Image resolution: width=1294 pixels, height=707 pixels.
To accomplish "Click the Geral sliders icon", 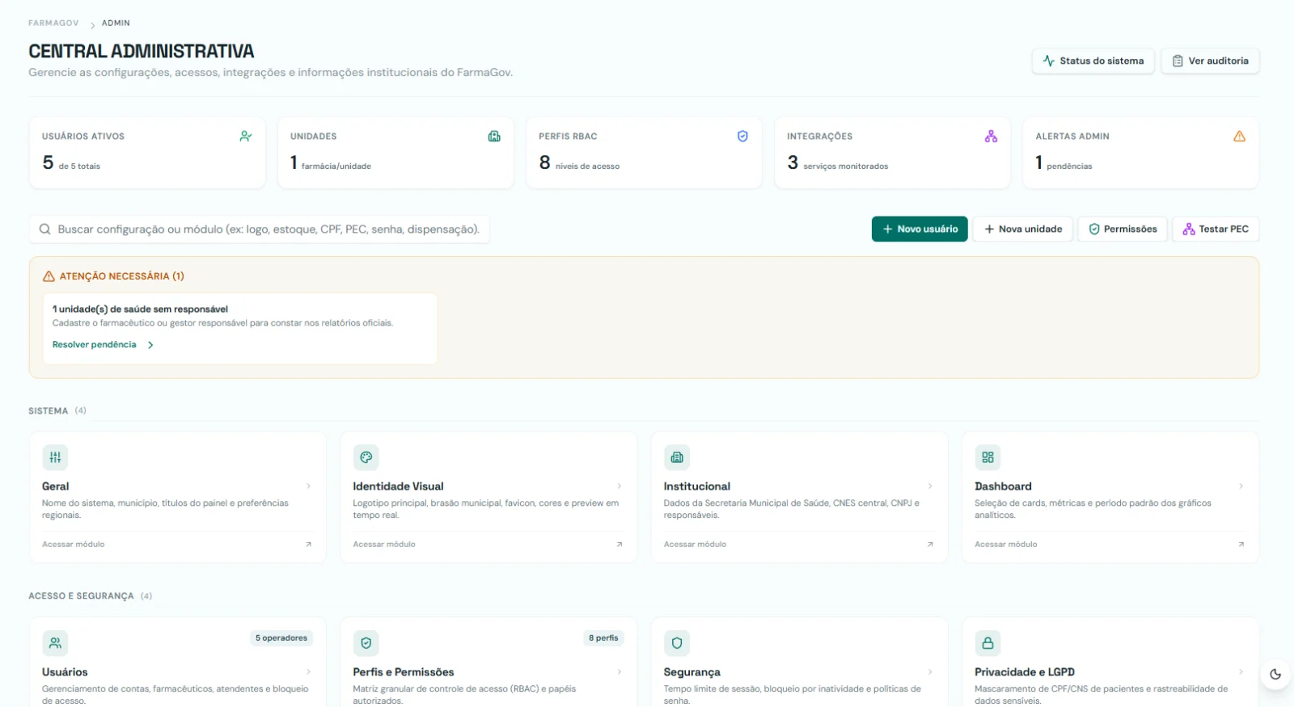I will (55, 457).
